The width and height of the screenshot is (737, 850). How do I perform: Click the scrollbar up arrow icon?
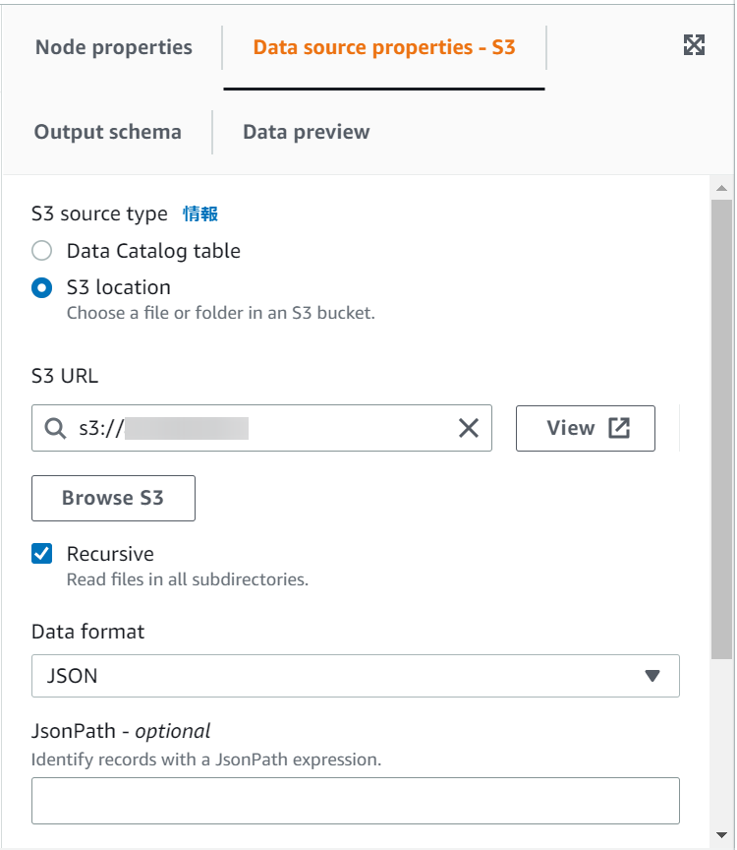721,187
